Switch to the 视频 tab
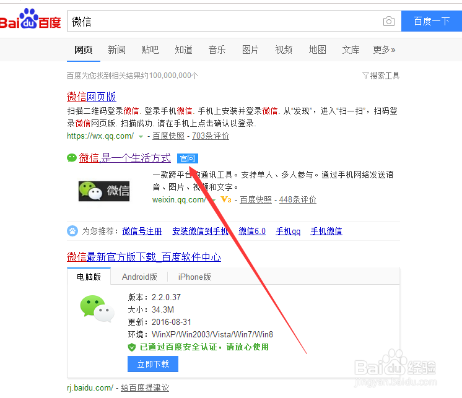 click(x=284, y=50)
